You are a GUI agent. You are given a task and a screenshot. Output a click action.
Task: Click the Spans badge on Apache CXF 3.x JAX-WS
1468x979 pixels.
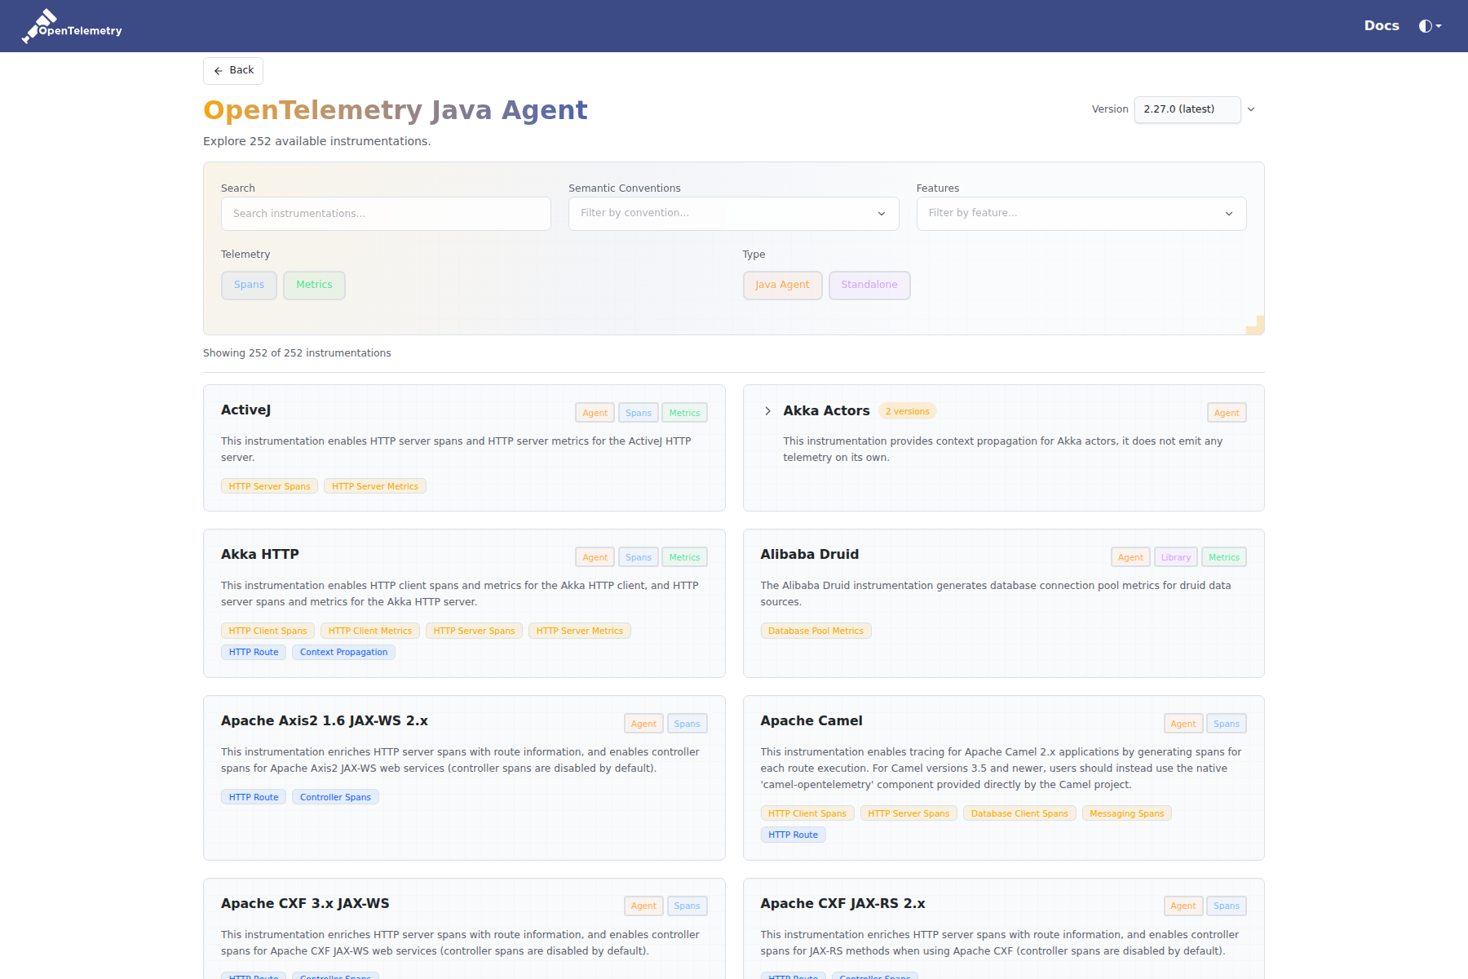point(688,906)
